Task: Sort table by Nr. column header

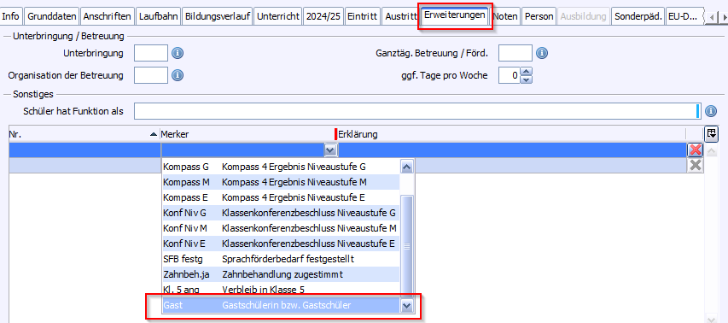Action: (84, 134)
